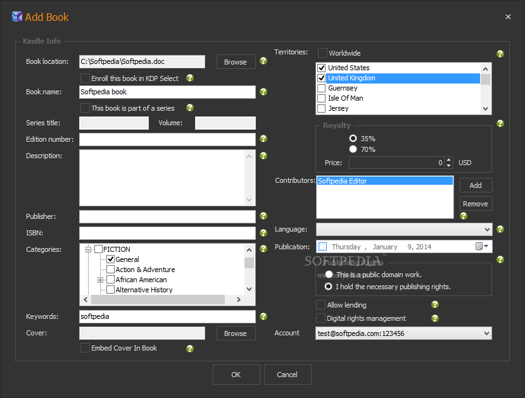
Task: Browse for a cover image
Action: coord(236,333)
